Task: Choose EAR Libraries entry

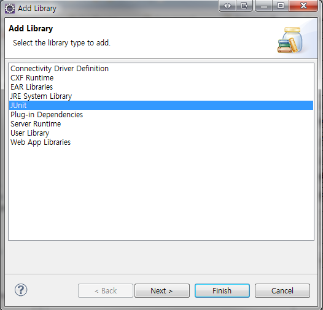Action: 161,87
